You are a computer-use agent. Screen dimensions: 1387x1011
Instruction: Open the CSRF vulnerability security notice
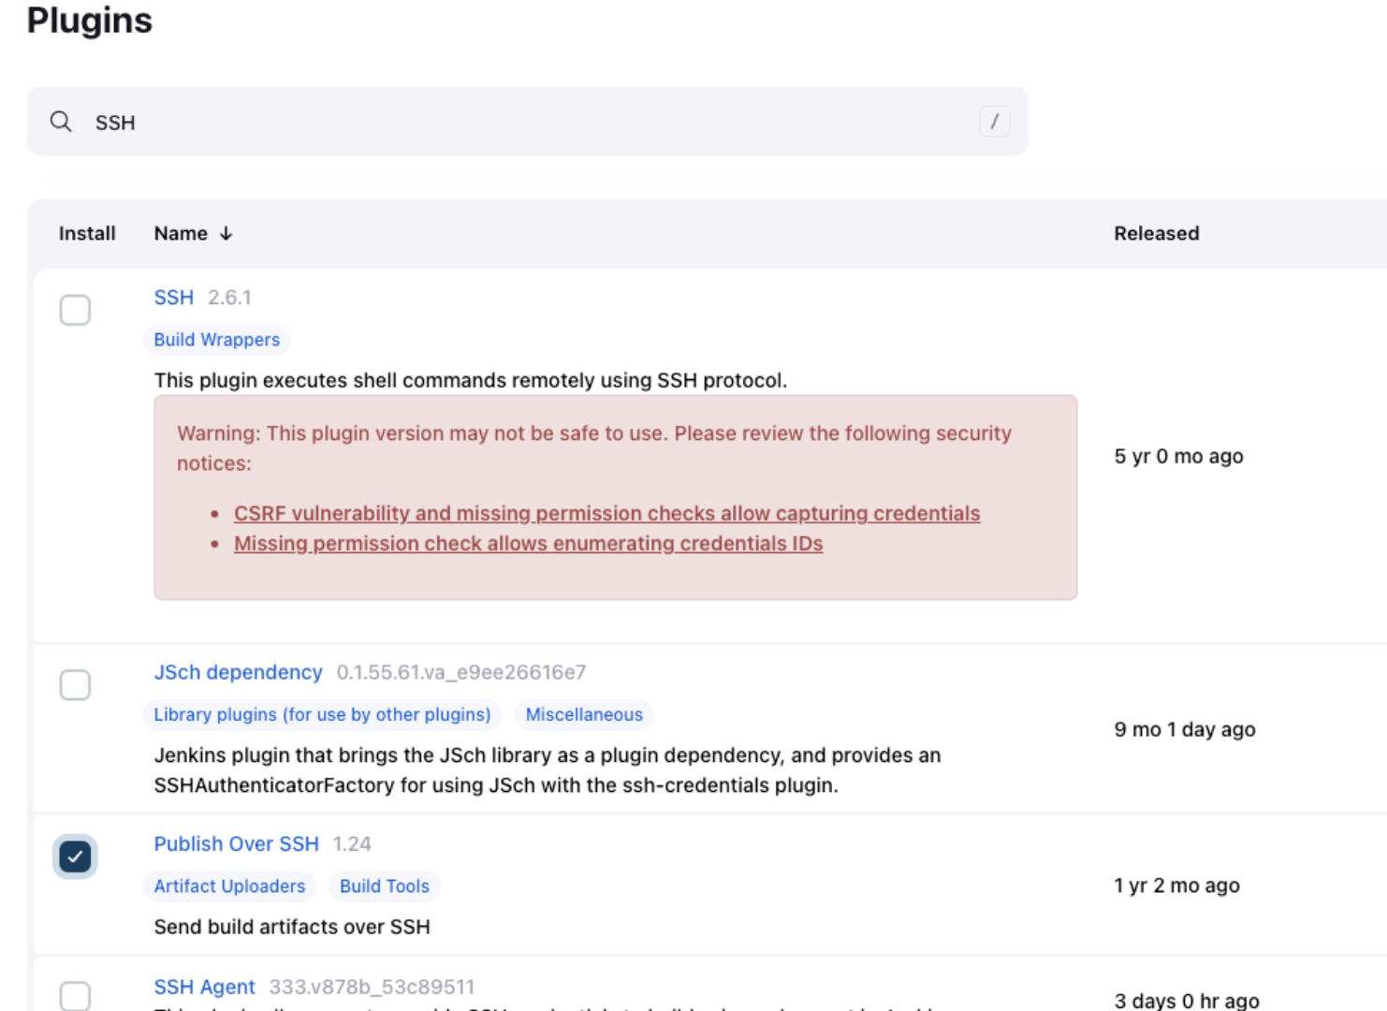coord(607,514)
